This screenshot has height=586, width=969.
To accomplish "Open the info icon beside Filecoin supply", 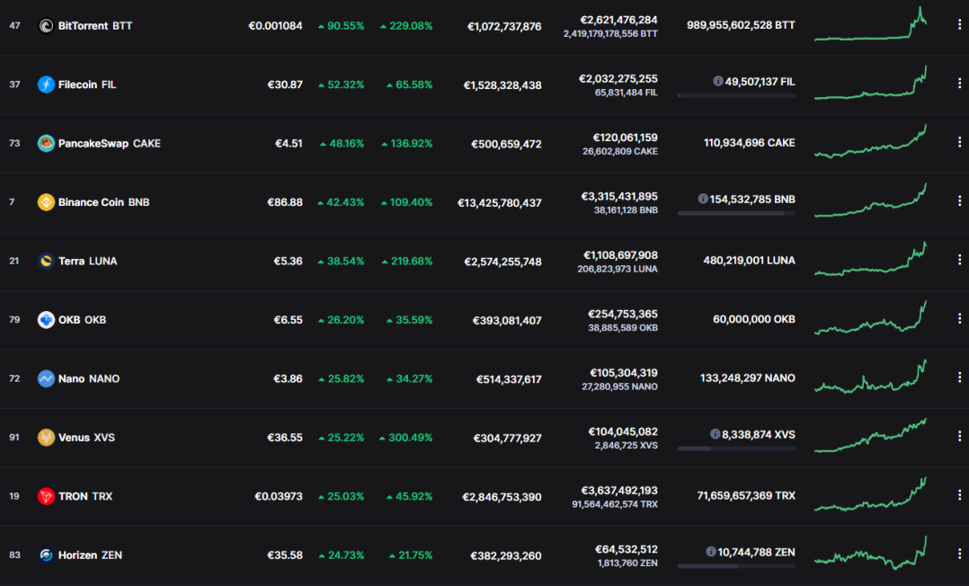I will click(717, 81).
